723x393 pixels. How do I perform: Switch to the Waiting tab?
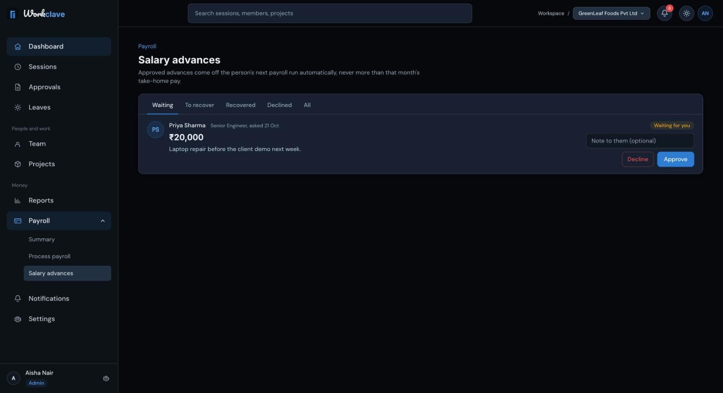pyautogui.click(x=162, y=105)
